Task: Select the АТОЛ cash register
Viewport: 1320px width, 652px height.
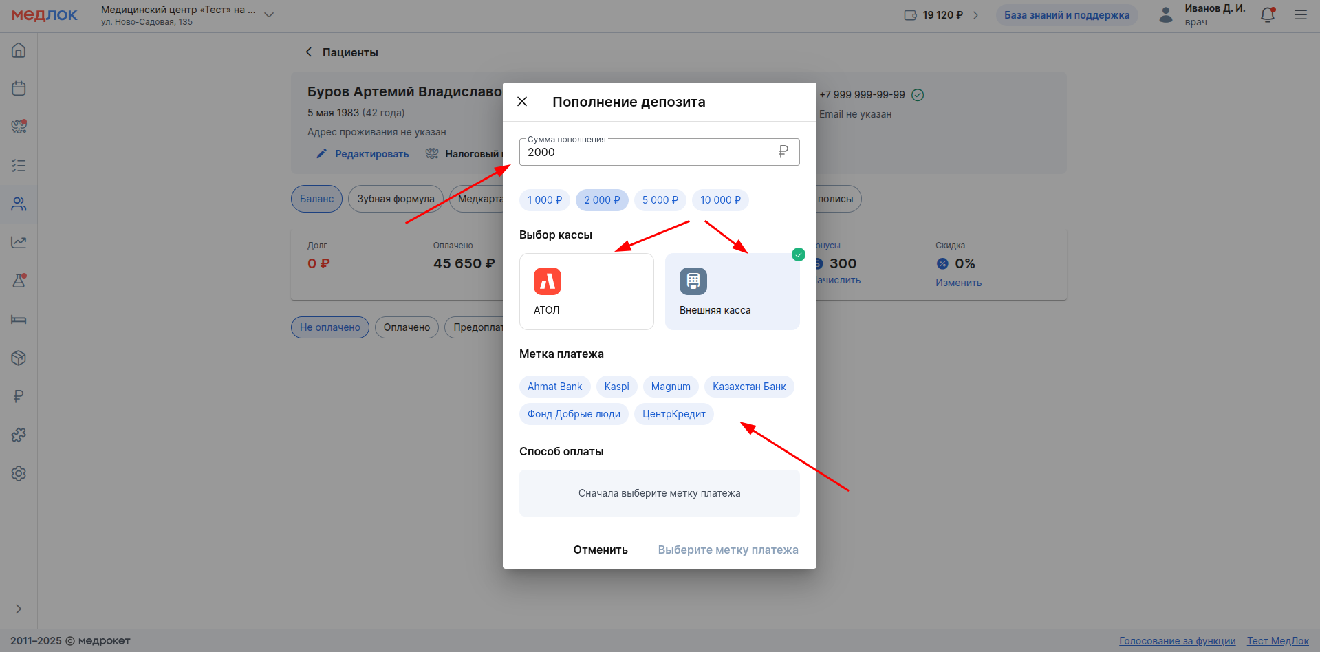Action: point(586,292)
